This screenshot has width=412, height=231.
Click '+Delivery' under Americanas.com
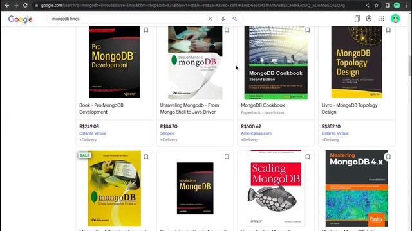pyautogui.click(x=250, y=140)
